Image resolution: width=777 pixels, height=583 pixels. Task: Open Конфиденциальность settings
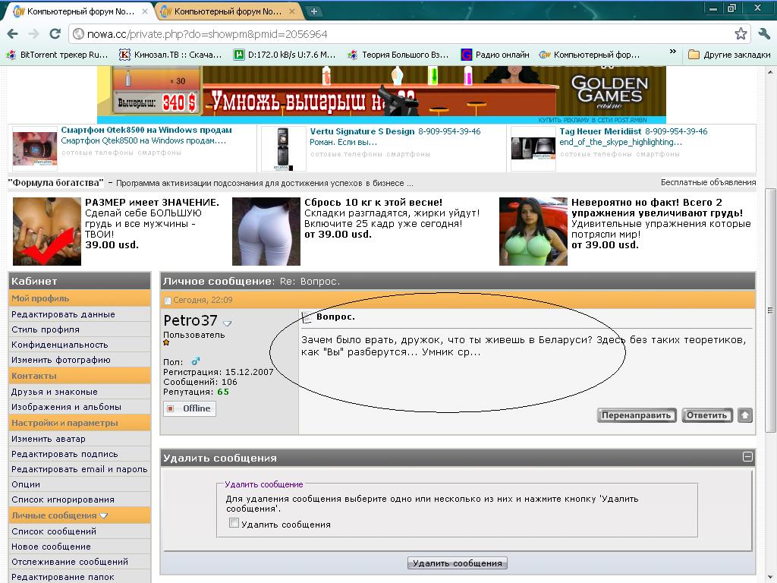tap(59, 345)
